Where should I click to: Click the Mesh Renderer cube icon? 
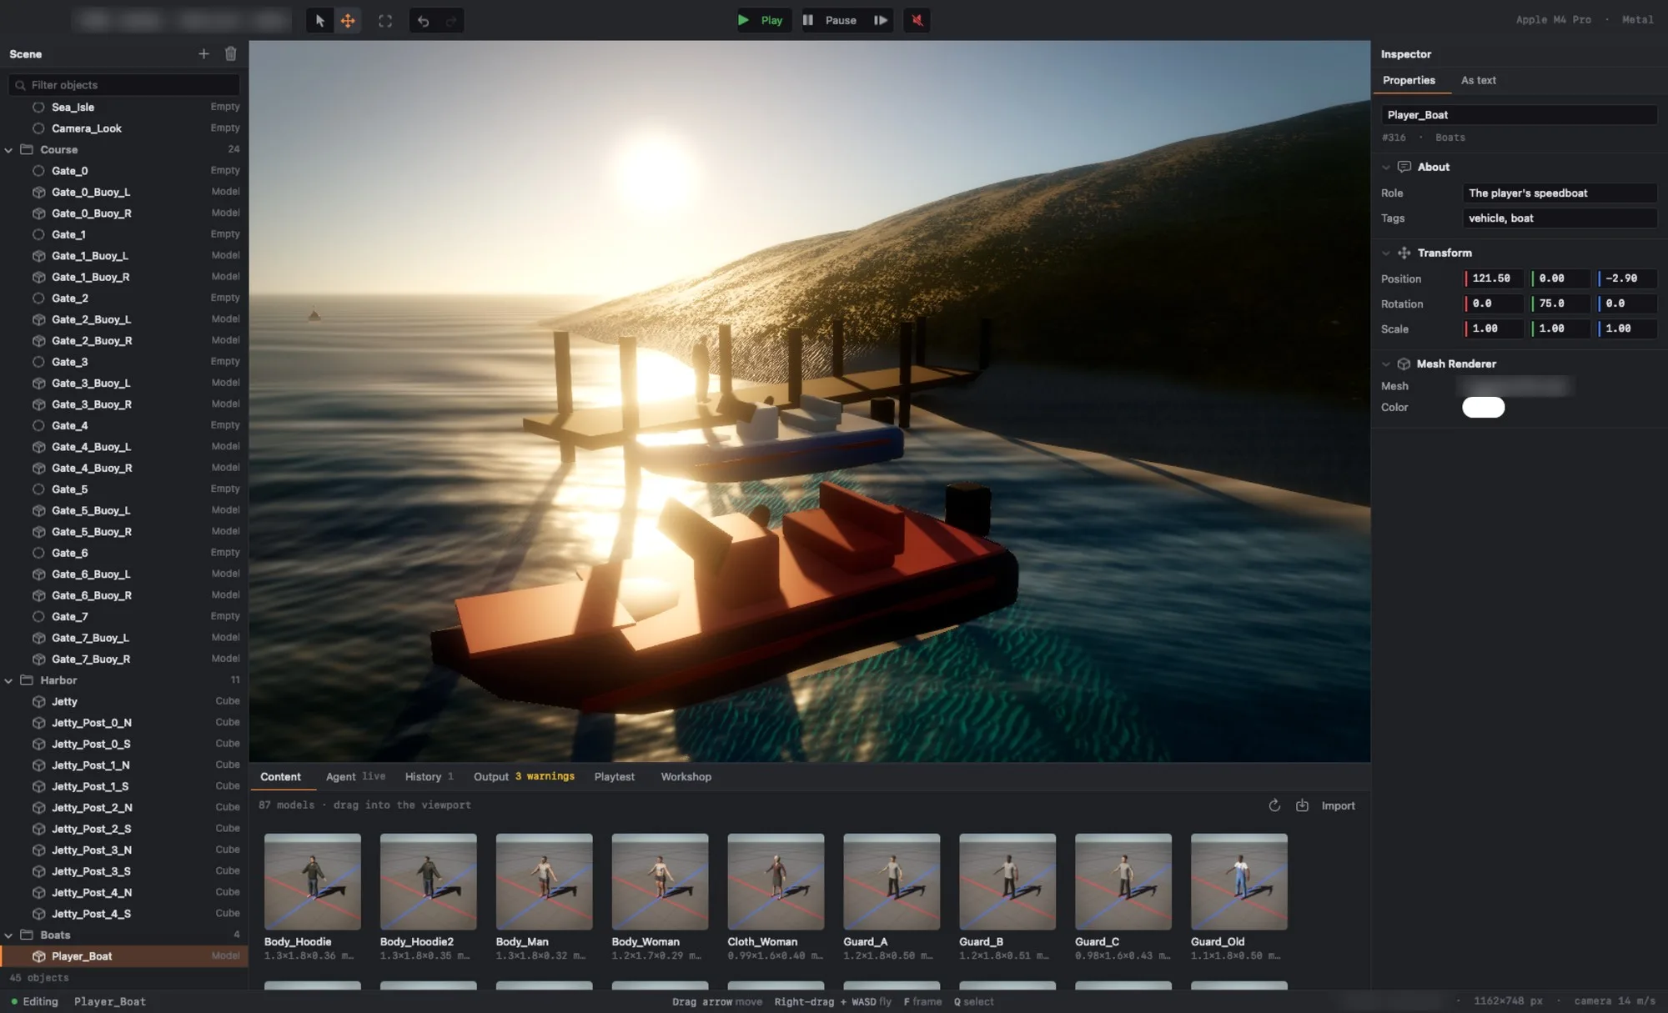tap(1404, 364)
